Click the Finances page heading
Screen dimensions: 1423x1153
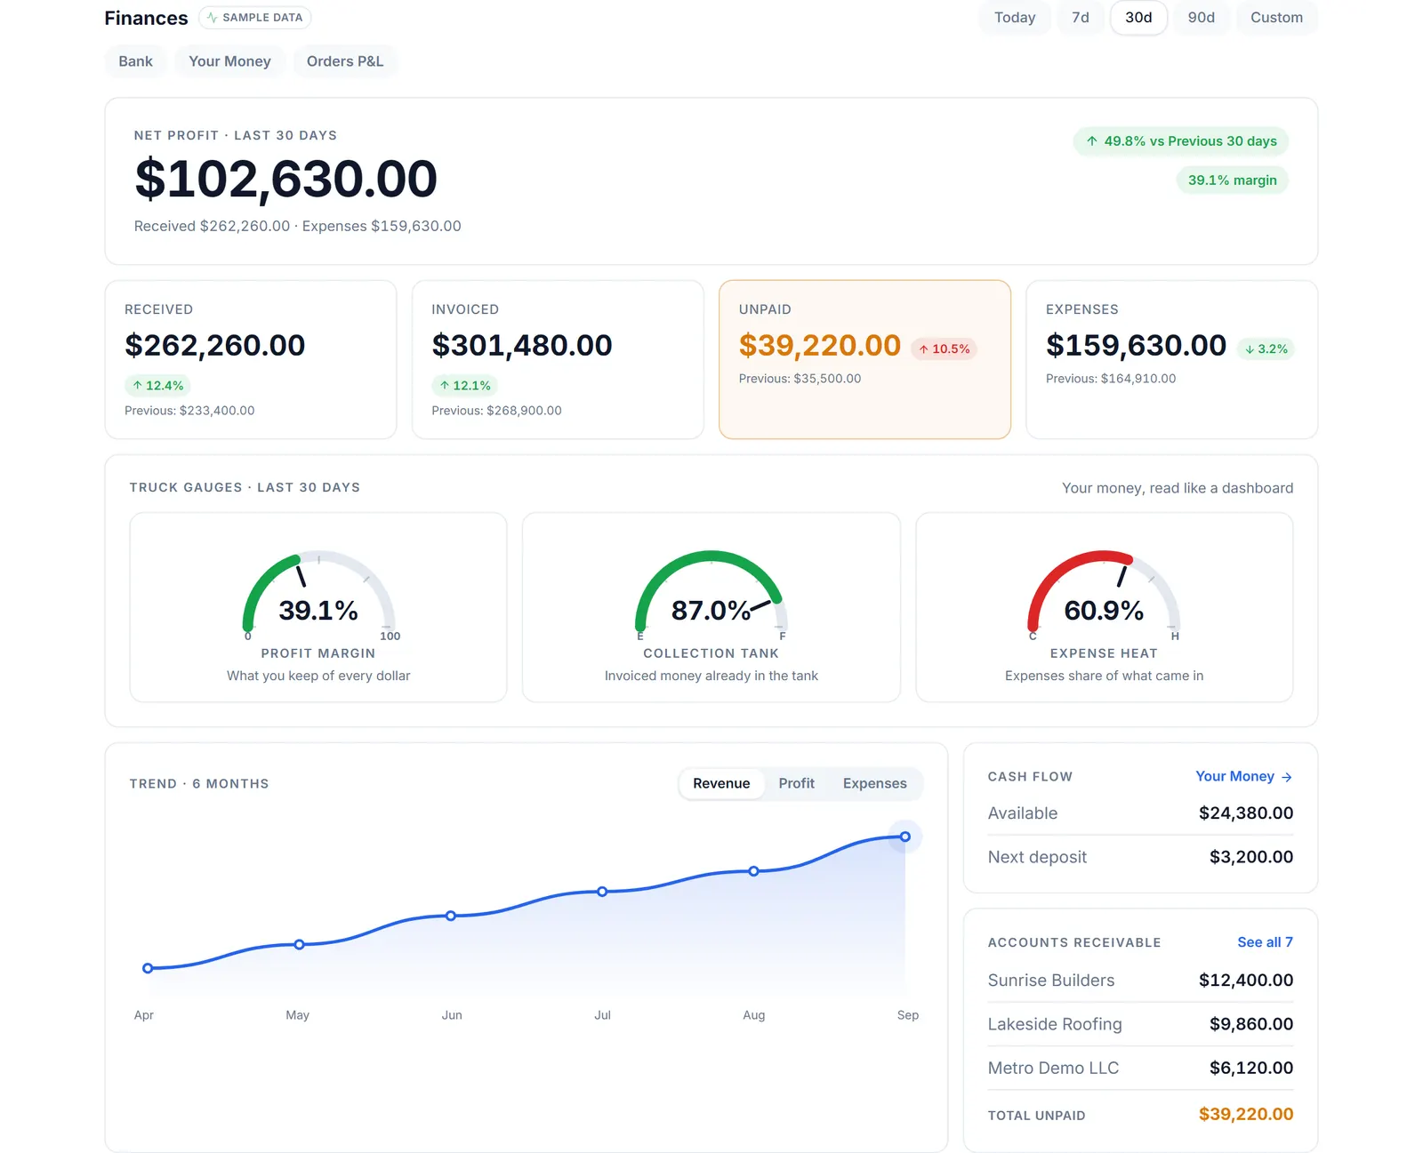146,19
